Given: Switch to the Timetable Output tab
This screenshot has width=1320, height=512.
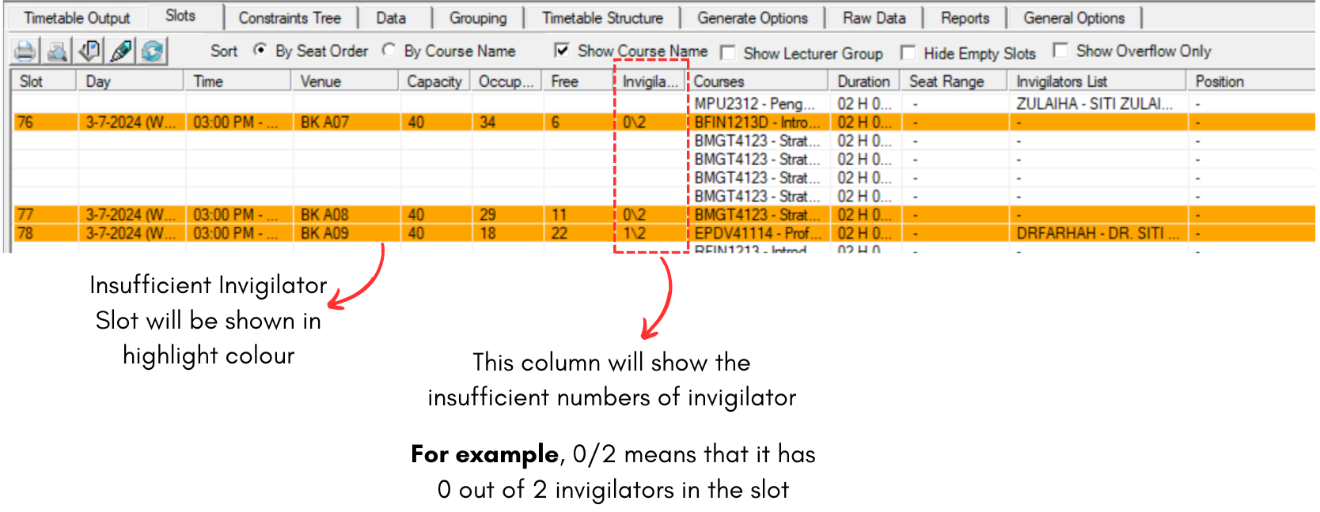Looking at the screenshot, I should click(77, 18).
